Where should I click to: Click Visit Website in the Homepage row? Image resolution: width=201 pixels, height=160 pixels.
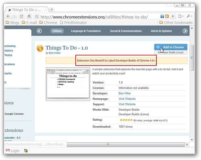pyautogui.click(x=127, y=99)
